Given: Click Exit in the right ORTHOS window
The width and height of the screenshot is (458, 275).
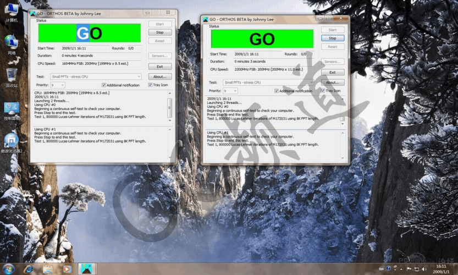Looking at the screenshot, I should 333,73.
